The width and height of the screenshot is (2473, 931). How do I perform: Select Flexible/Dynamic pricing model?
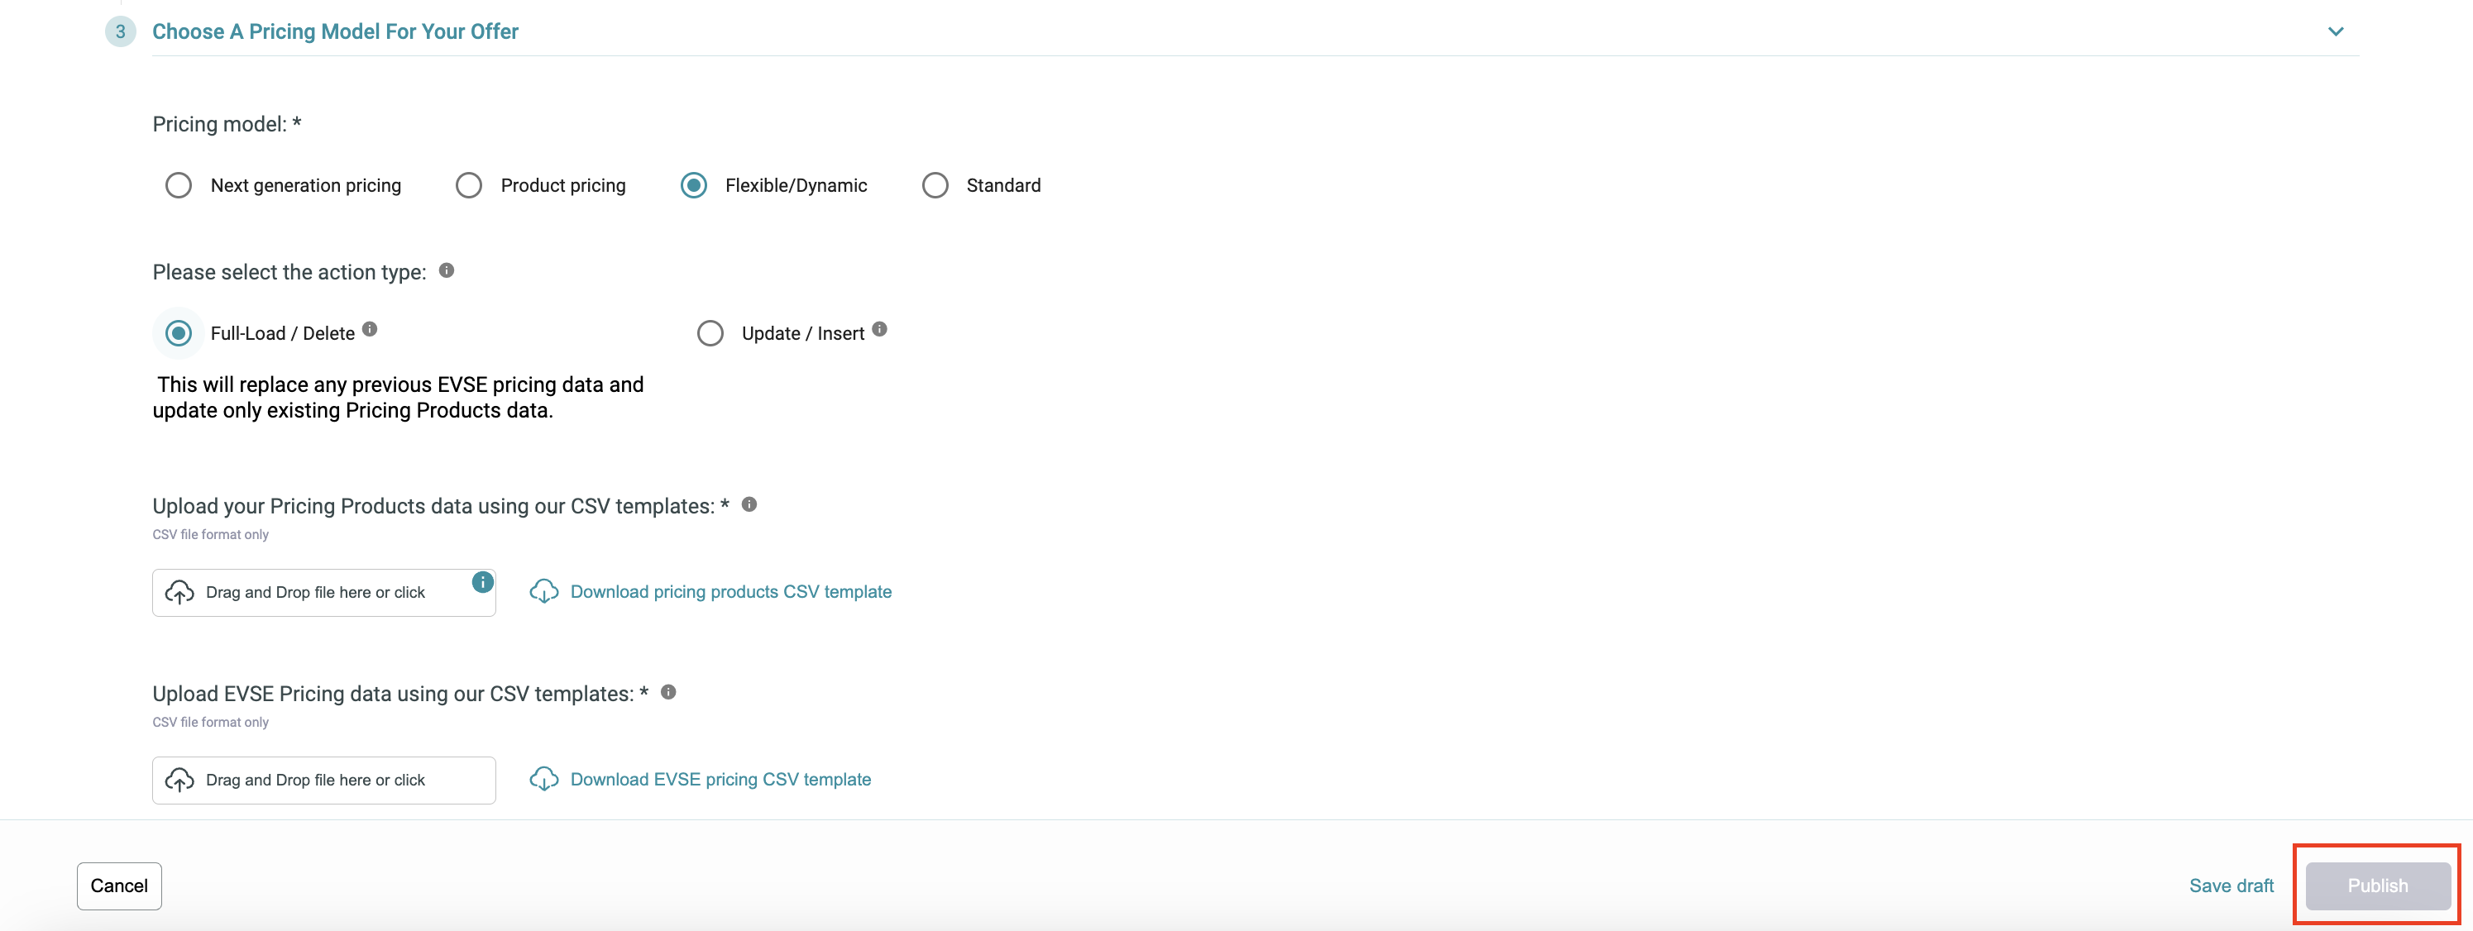pos(693,185)
